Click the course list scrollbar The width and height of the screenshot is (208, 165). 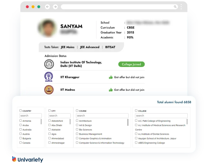[128, 122]
